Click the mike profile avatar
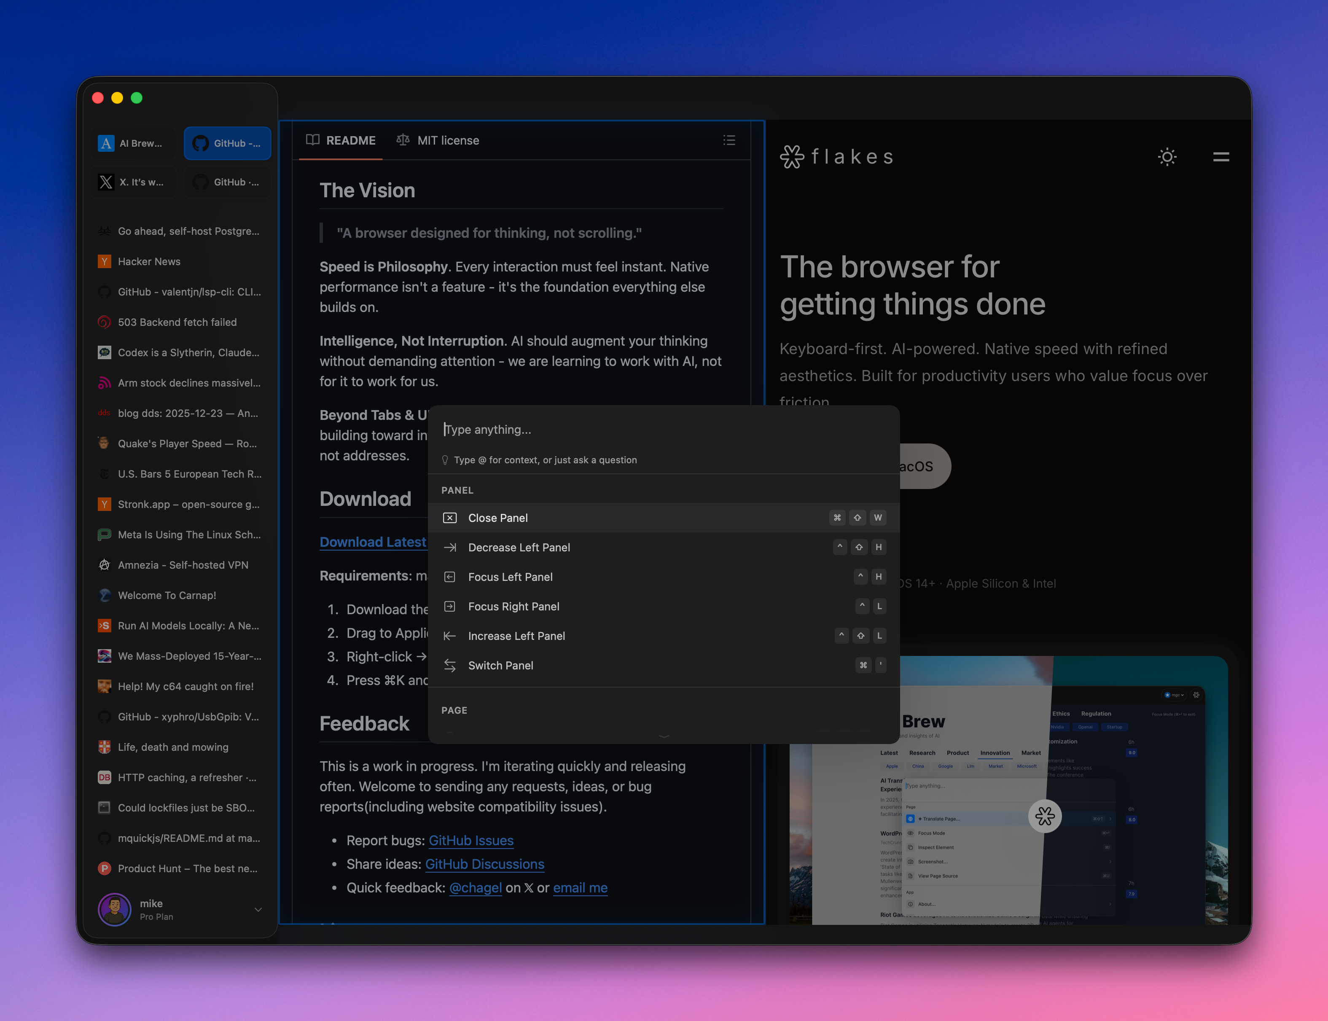This screenshot has height=1021, width=1328. (114, 910)
